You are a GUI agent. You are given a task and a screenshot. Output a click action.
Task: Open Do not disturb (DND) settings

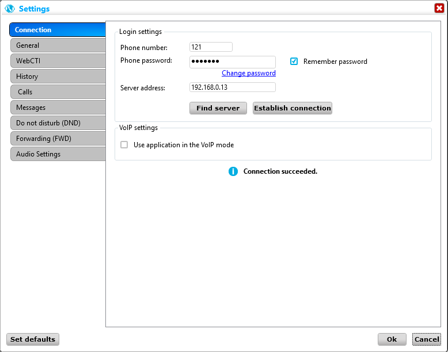pyautogui.click(x=58, y=123)
